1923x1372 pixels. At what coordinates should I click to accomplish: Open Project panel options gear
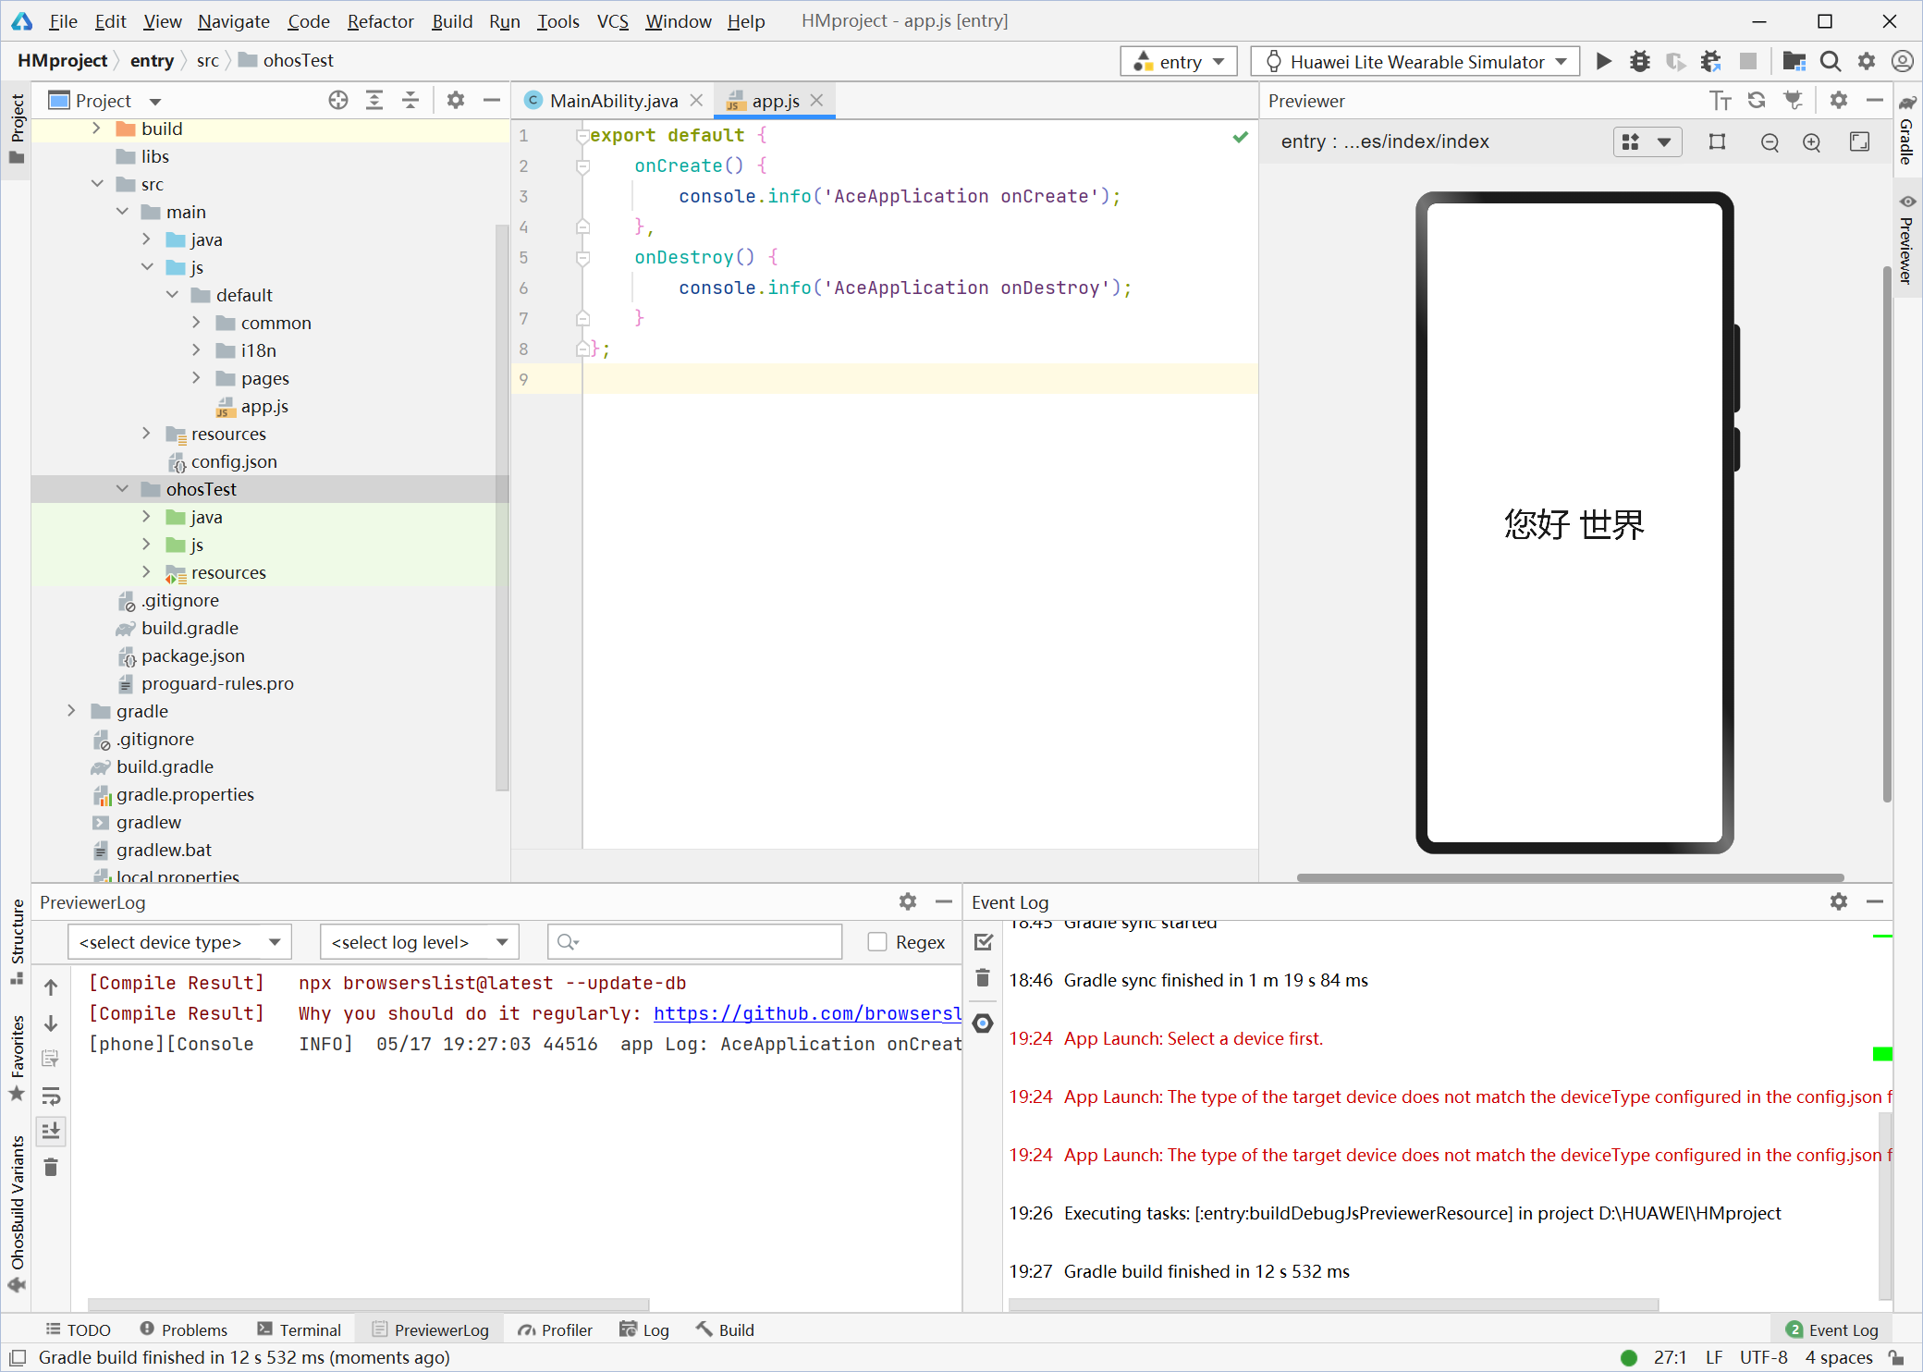(x=456, y=100)
